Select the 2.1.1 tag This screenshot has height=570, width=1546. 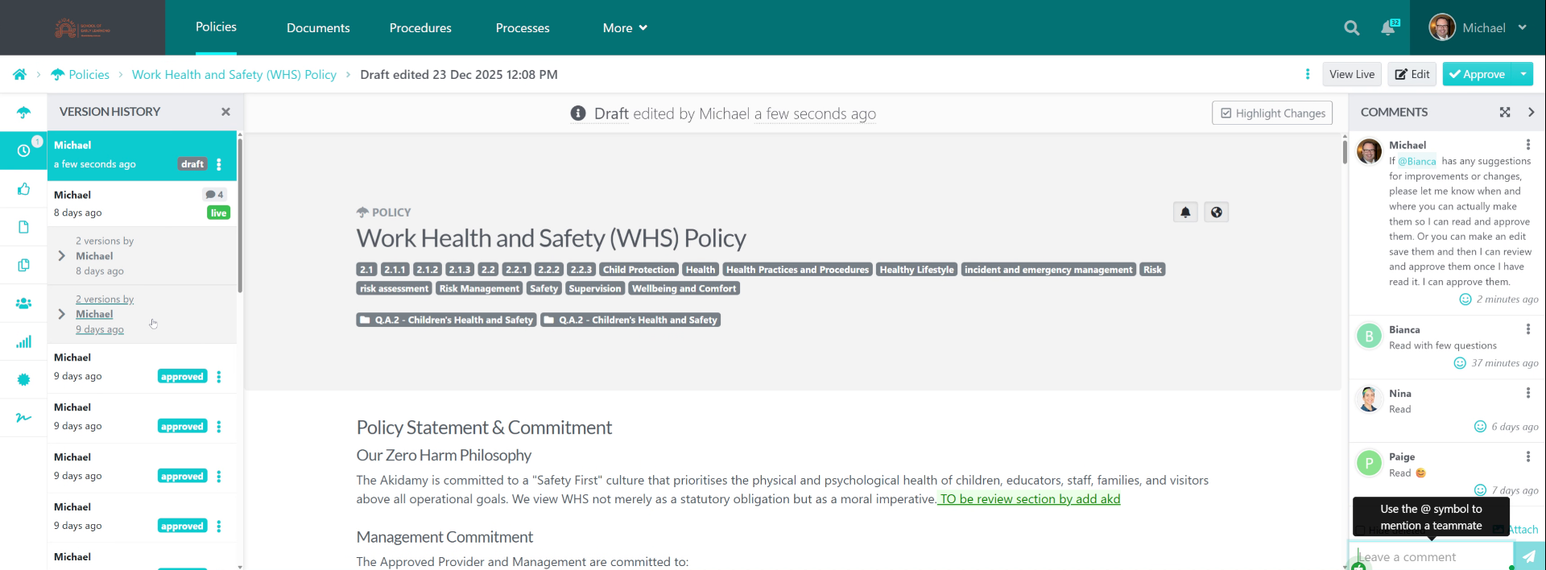coord(395,270)
